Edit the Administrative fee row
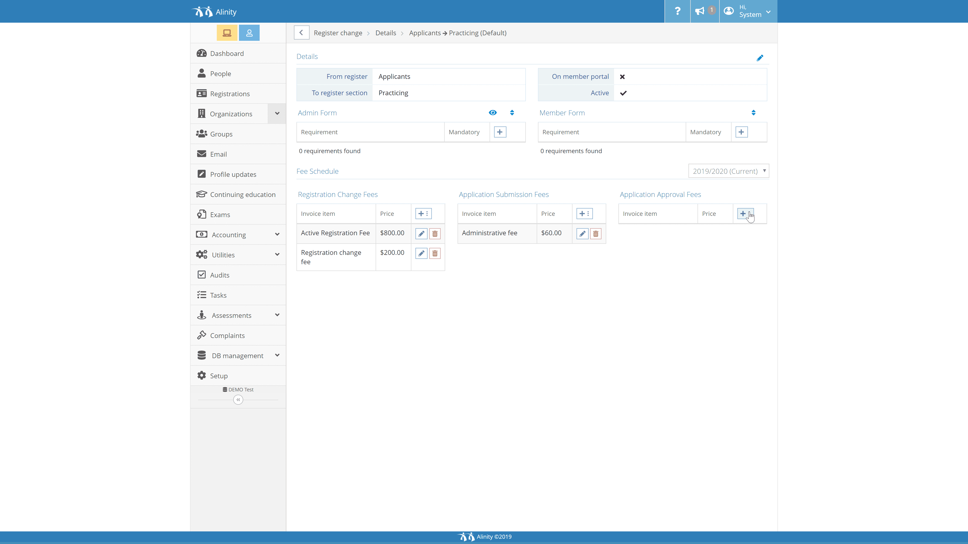 pos(582,233)
